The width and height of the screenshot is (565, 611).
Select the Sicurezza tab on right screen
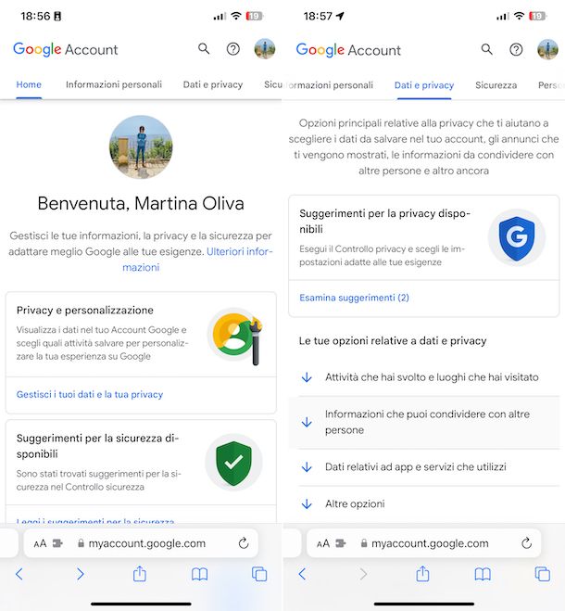pos(496,85)
